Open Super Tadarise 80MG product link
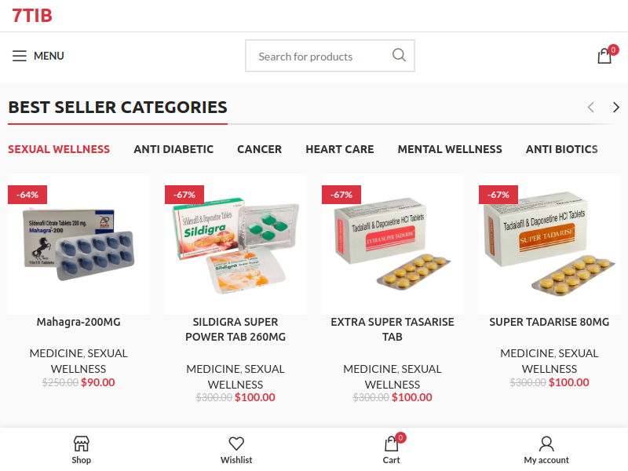Viewport: 628px width, 471px height. [x=549, y=322]
